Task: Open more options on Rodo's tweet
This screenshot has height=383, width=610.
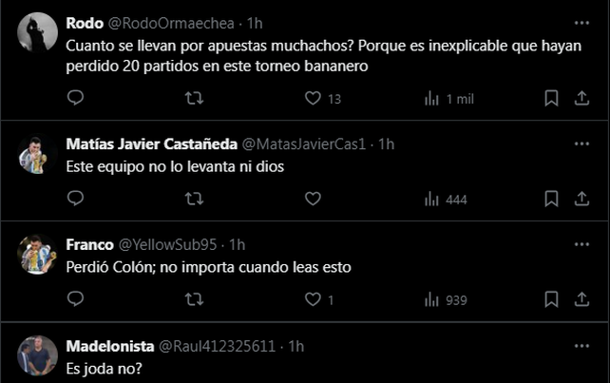Action: click(581, 21)
